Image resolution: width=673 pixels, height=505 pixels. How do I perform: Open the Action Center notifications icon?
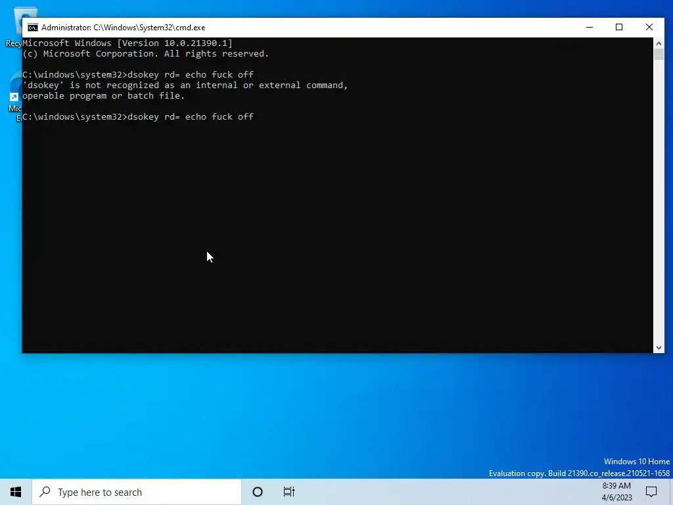651,492
